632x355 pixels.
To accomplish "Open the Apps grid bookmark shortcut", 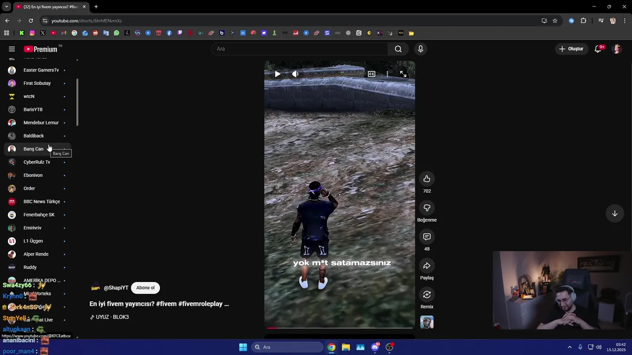I will click(6, 33).
